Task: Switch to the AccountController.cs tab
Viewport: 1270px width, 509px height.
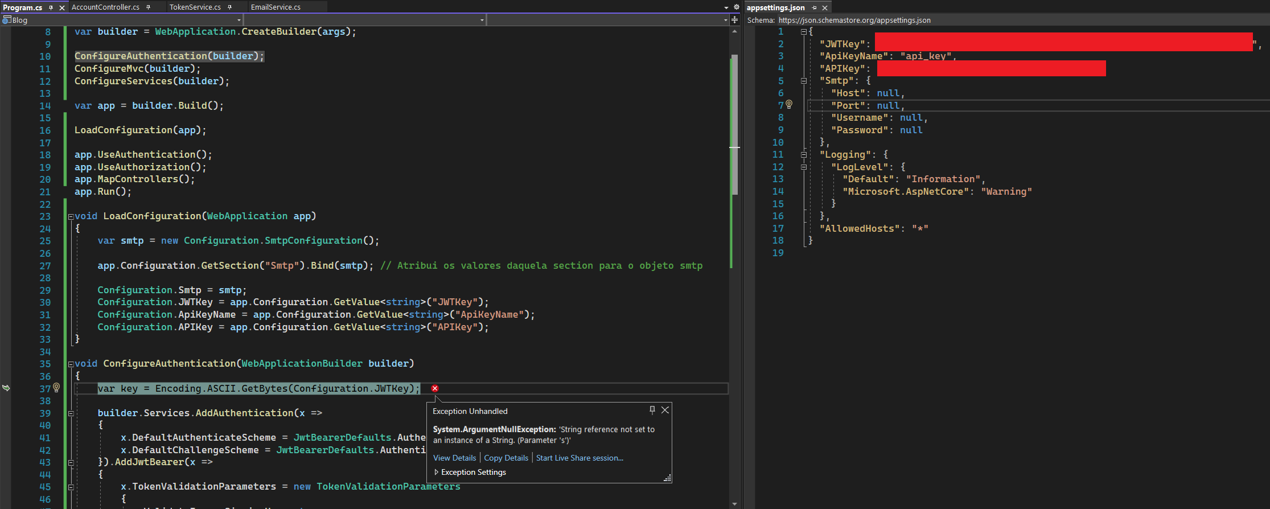Action: 105,7
